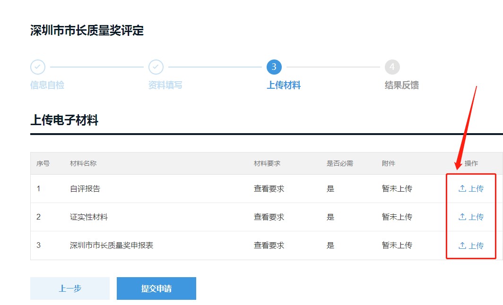
Task: Click 上传 text in 自评报告 row
Action: click(x=476, y=189)
